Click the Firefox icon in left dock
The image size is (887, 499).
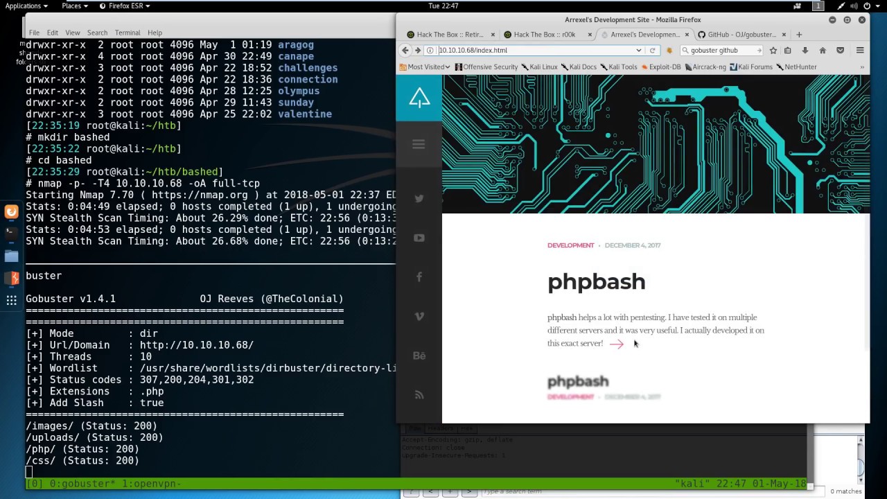point(11,212)
